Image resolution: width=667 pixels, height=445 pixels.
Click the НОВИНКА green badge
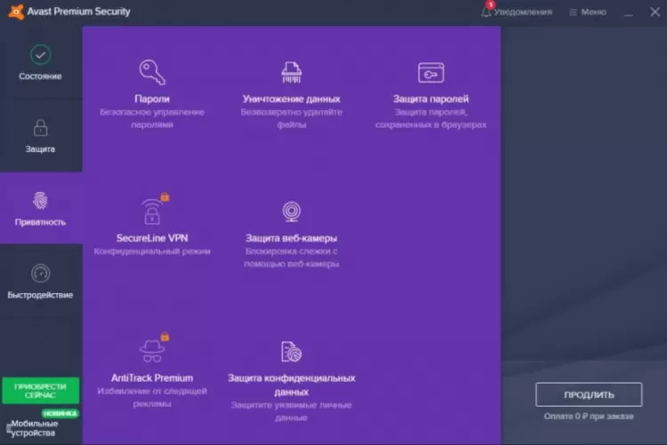point(60,413)
